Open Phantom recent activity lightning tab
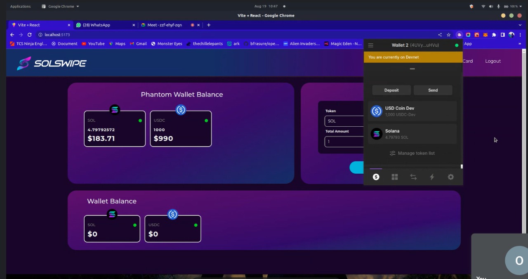Image resolution: width=528 pixels, height=279 pixels. (x=432, y=177)
